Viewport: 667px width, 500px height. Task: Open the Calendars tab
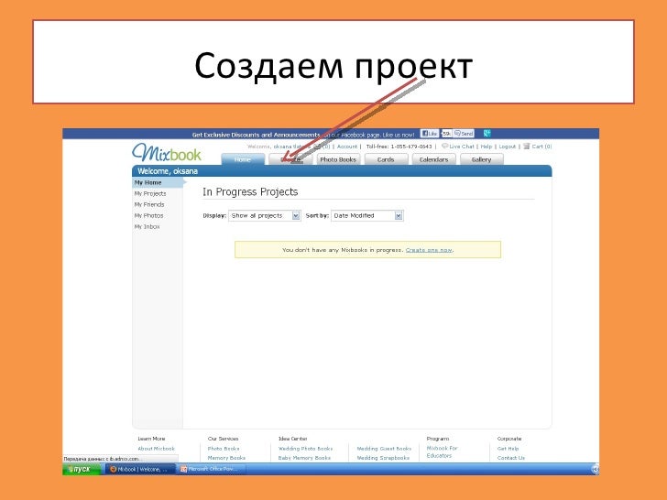[434, 159]
